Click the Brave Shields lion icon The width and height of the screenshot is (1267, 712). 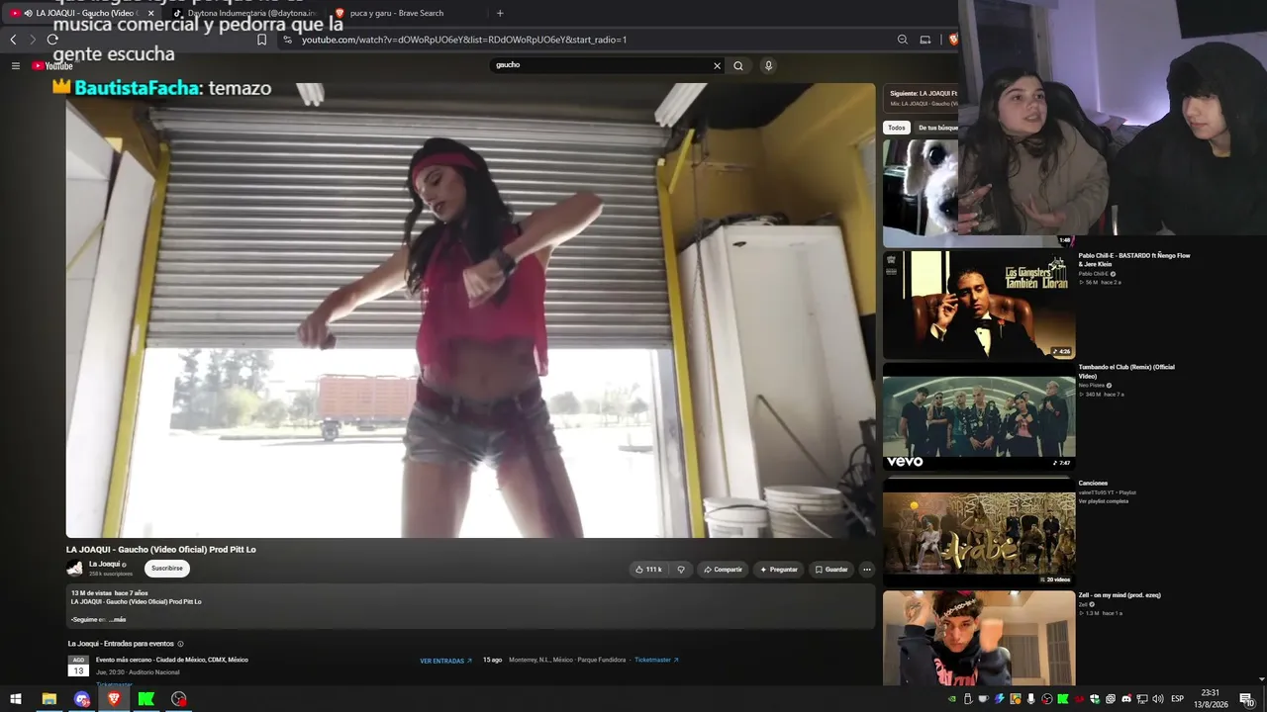[952, 40]
